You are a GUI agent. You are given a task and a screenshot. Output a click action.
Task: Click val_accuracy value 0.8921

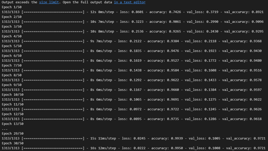pyautogui.click(x=258, y=12)
